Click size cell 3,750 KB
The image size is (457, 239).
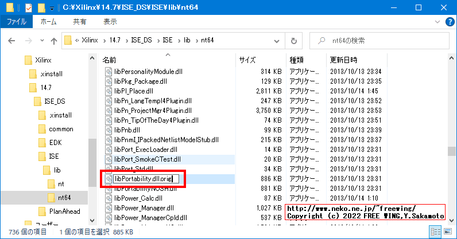click(x=269, y=111)
